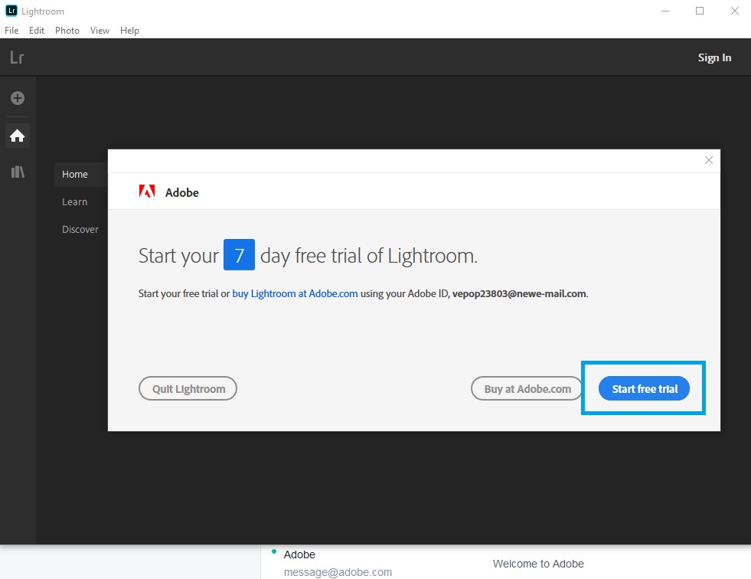
Task: Switch to the Learn tab
Action: [75, 201]
